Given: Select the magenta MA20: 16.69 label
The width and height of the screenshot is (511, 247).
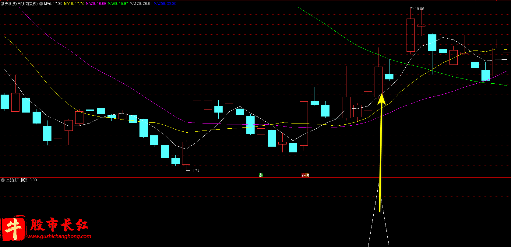Looking at the screenshot, I should click(96, 4).
